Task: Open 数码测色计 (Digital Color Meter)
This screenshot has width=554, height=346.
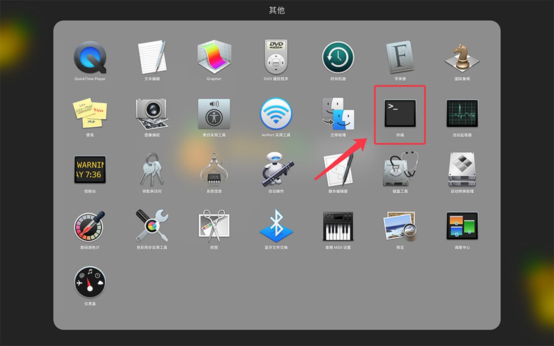Action: click(90, 226)
